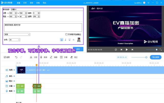Add a clip to the 视频 track
164x103 pixels.
coord(14,70)
